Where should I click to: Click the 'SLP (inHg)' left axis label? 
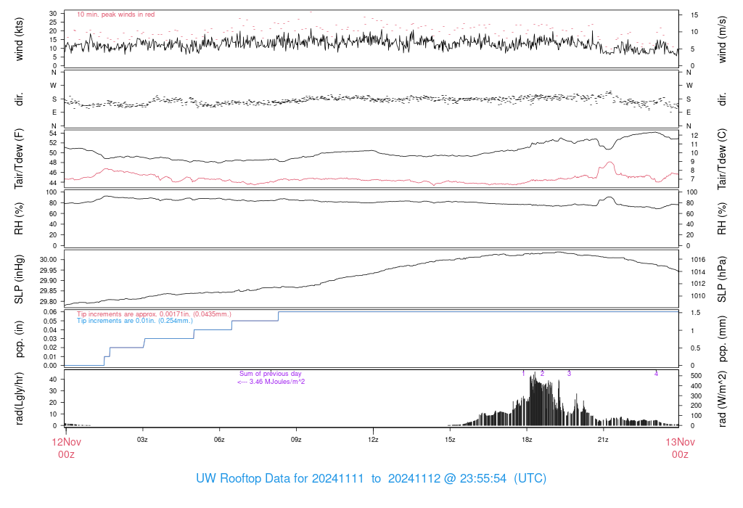(x=20, y=279)
